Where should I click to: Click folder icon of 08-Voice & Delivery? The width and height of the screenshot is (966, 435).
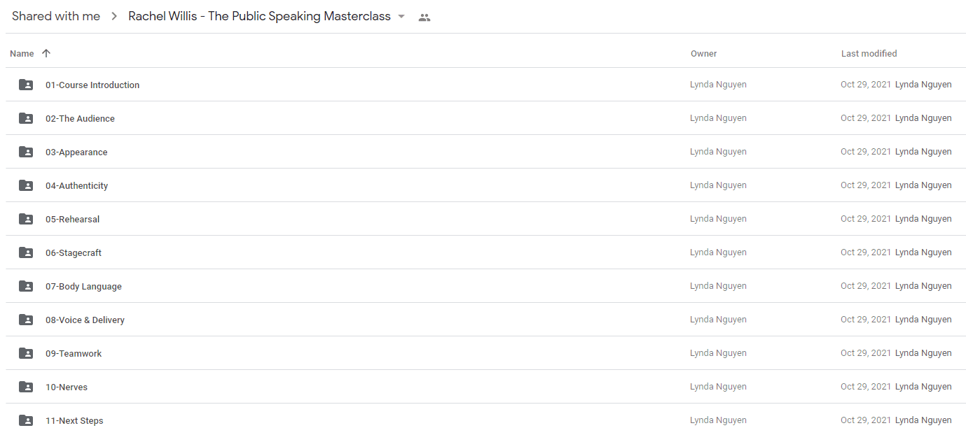click(26, 320)
